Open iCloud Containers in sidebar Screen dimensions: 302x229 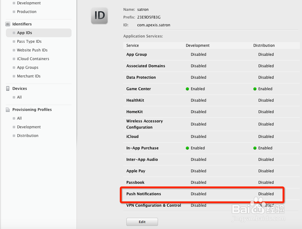click(x=33, y=59)
